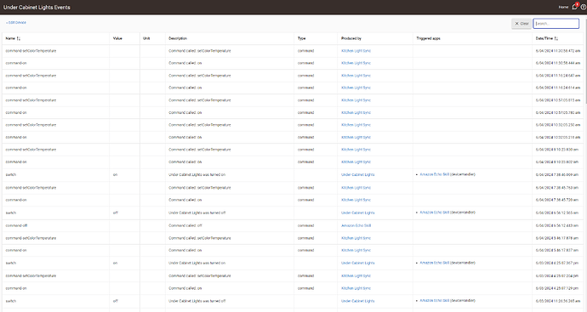Open Under Cabinet Lights link in 7:38:46.009 am row
The image size is (587, 312).
pos(357,175)
